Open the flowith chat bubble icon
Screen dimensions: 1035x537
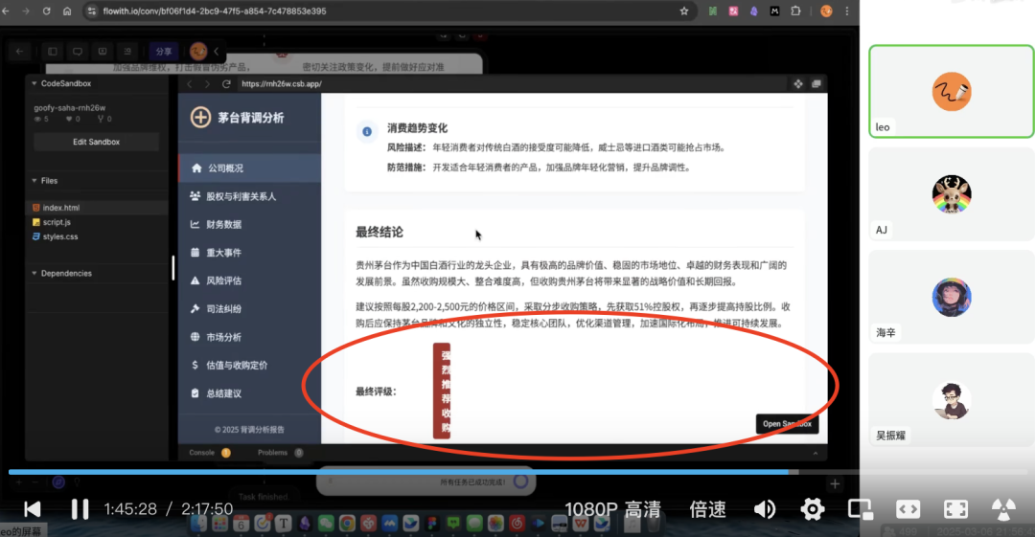point(78,52)
